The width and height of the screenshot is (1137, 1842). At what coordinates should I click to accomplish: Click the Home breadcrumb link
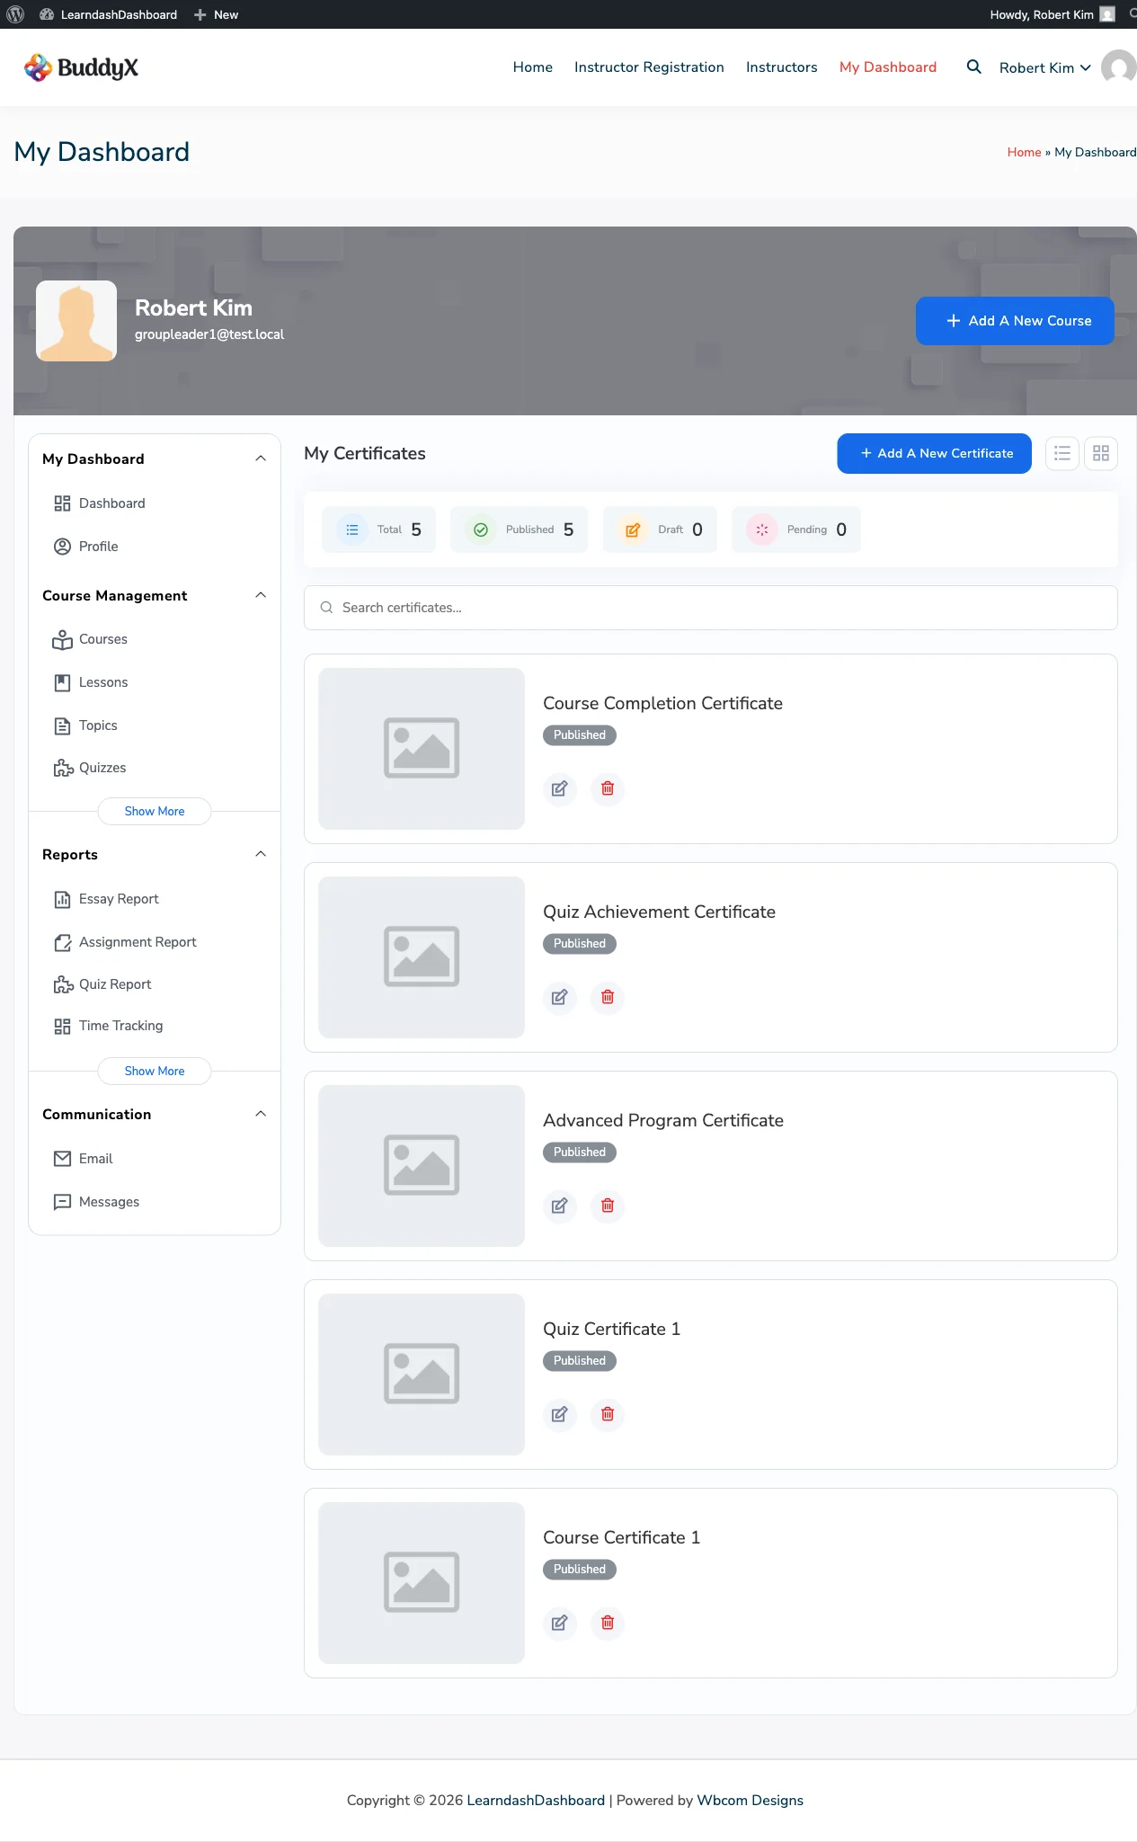pos(1024,152)
